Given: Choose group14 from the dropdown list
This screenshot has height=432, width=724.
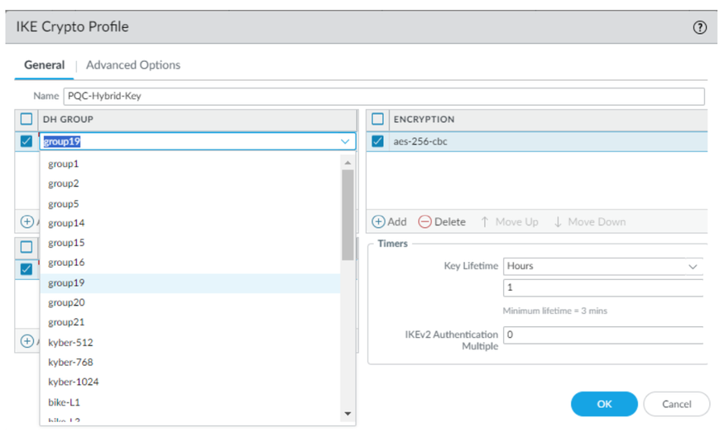Looking at the screenshot, I should [189, 223].
